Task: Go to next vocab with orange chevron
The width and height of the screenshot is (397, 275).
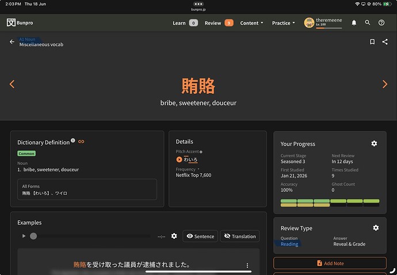Action: 385,84
